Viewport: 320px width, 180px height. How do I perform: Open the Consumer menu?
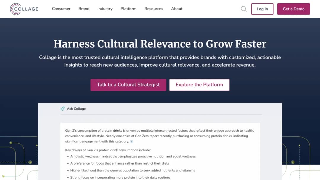click(x=61, y=9)
